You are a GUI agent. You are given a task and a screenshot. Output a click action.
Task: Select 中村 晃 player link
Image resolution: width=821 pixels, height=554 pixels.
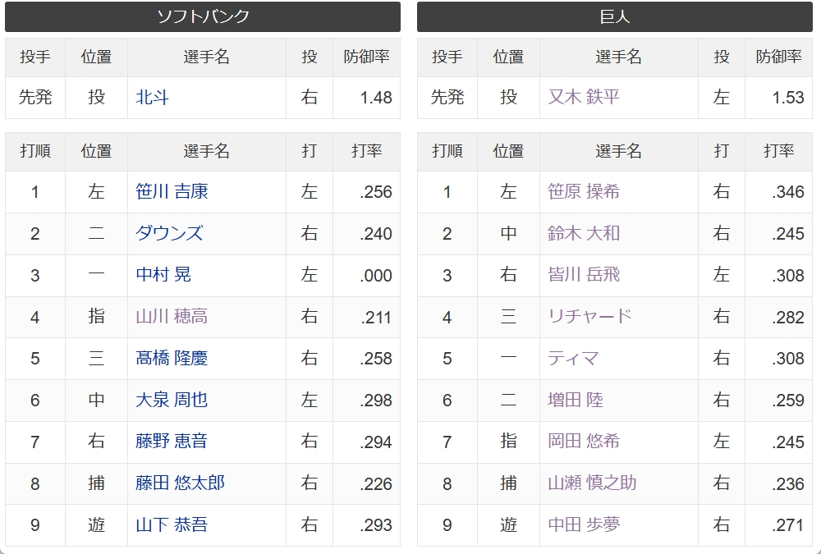click(x=163, y=275)
